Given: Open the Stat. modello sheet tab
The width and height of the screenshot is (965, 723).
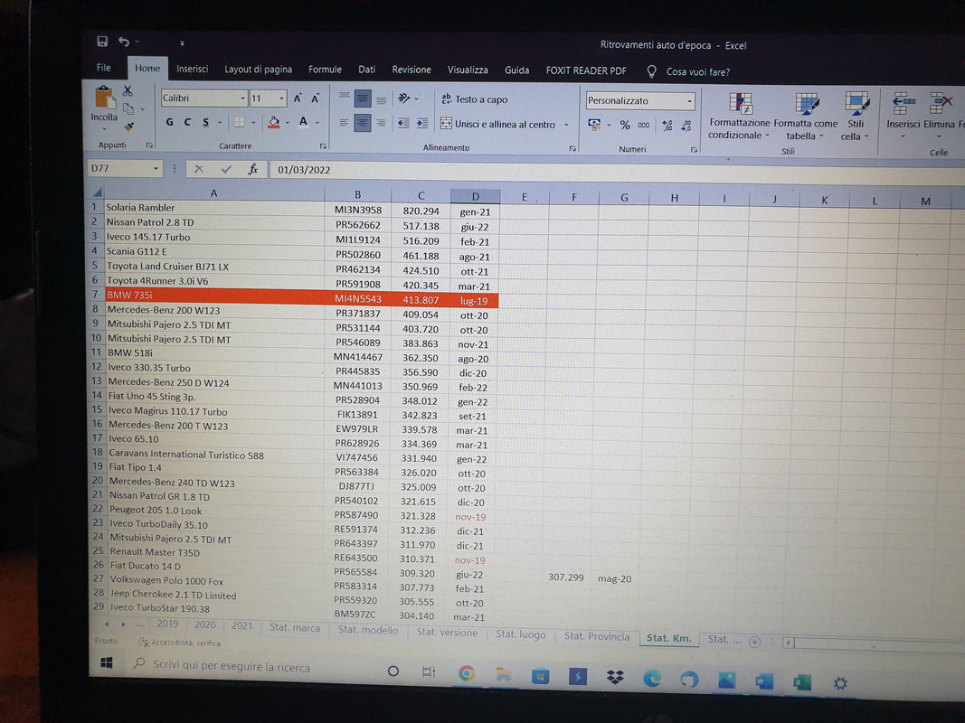Looking at the screenshot, I should [368, 630].
